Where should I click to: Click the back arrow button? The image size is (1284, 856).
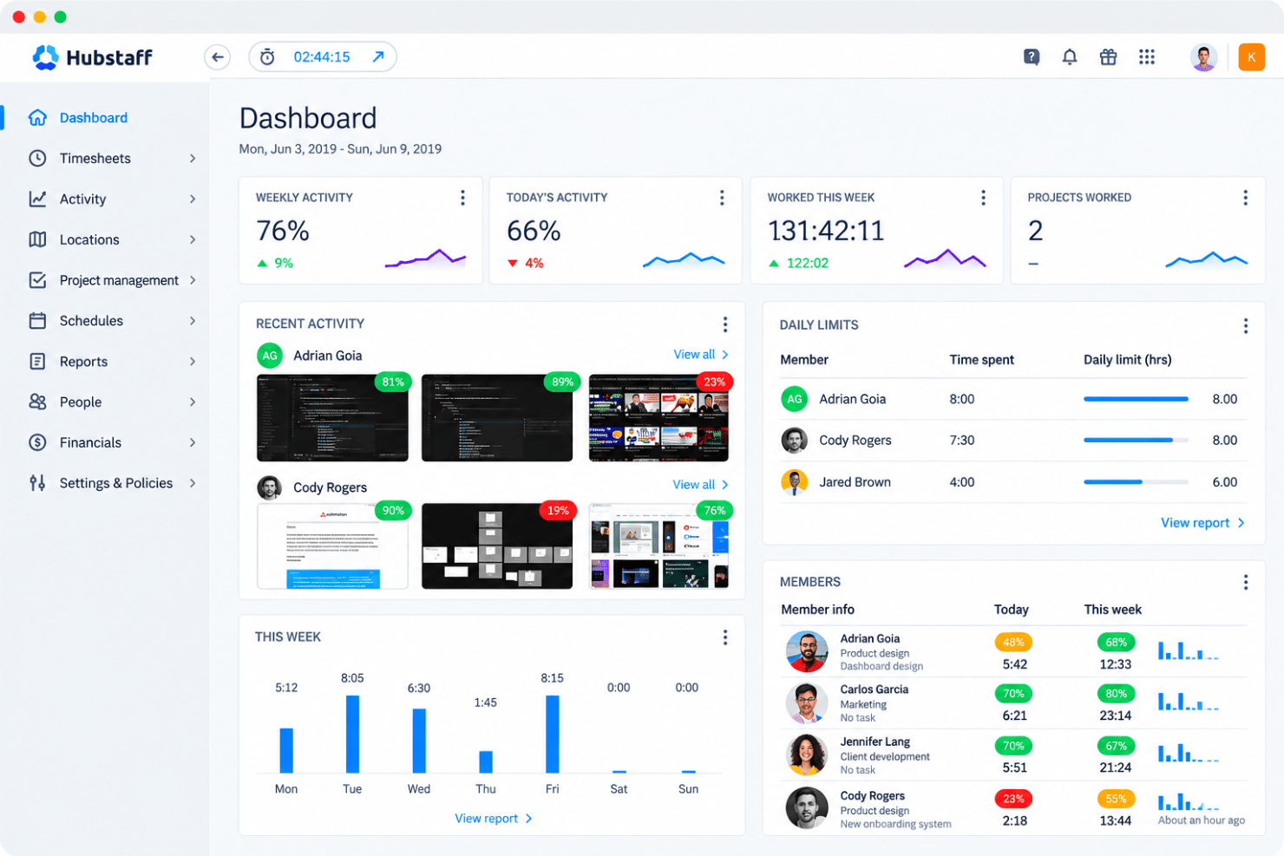[218, 57]
